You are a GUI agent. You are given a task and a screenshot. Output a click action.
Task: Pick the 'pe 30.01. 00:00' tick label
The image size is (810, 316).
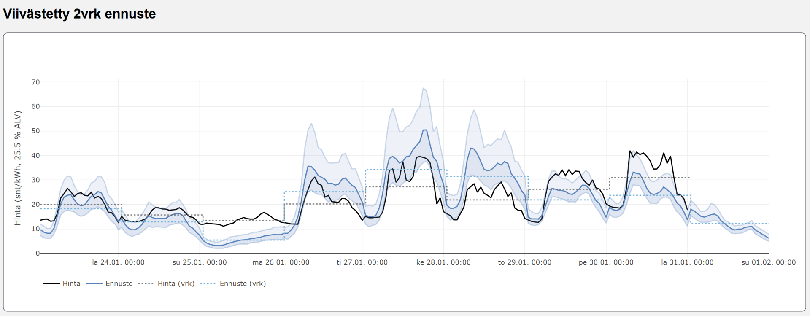pyautogui.click(x=606, y=262)
